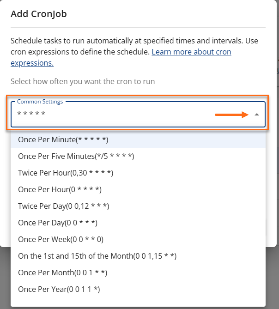Select the Once Per Year schedule
The height and width of the screenshot is (309, 279).
[x=59, y=289]
